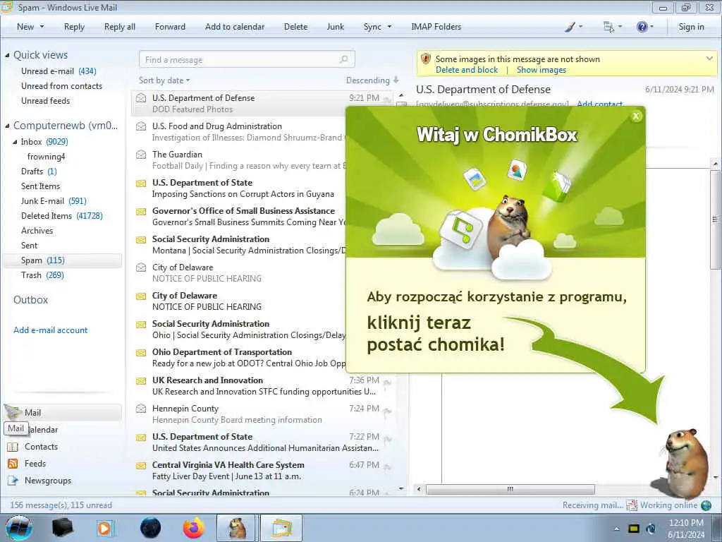Collapse the Computernewb account tree
Image resolution: width=722 pixels, height=542 pixels.
coord(7,126)
